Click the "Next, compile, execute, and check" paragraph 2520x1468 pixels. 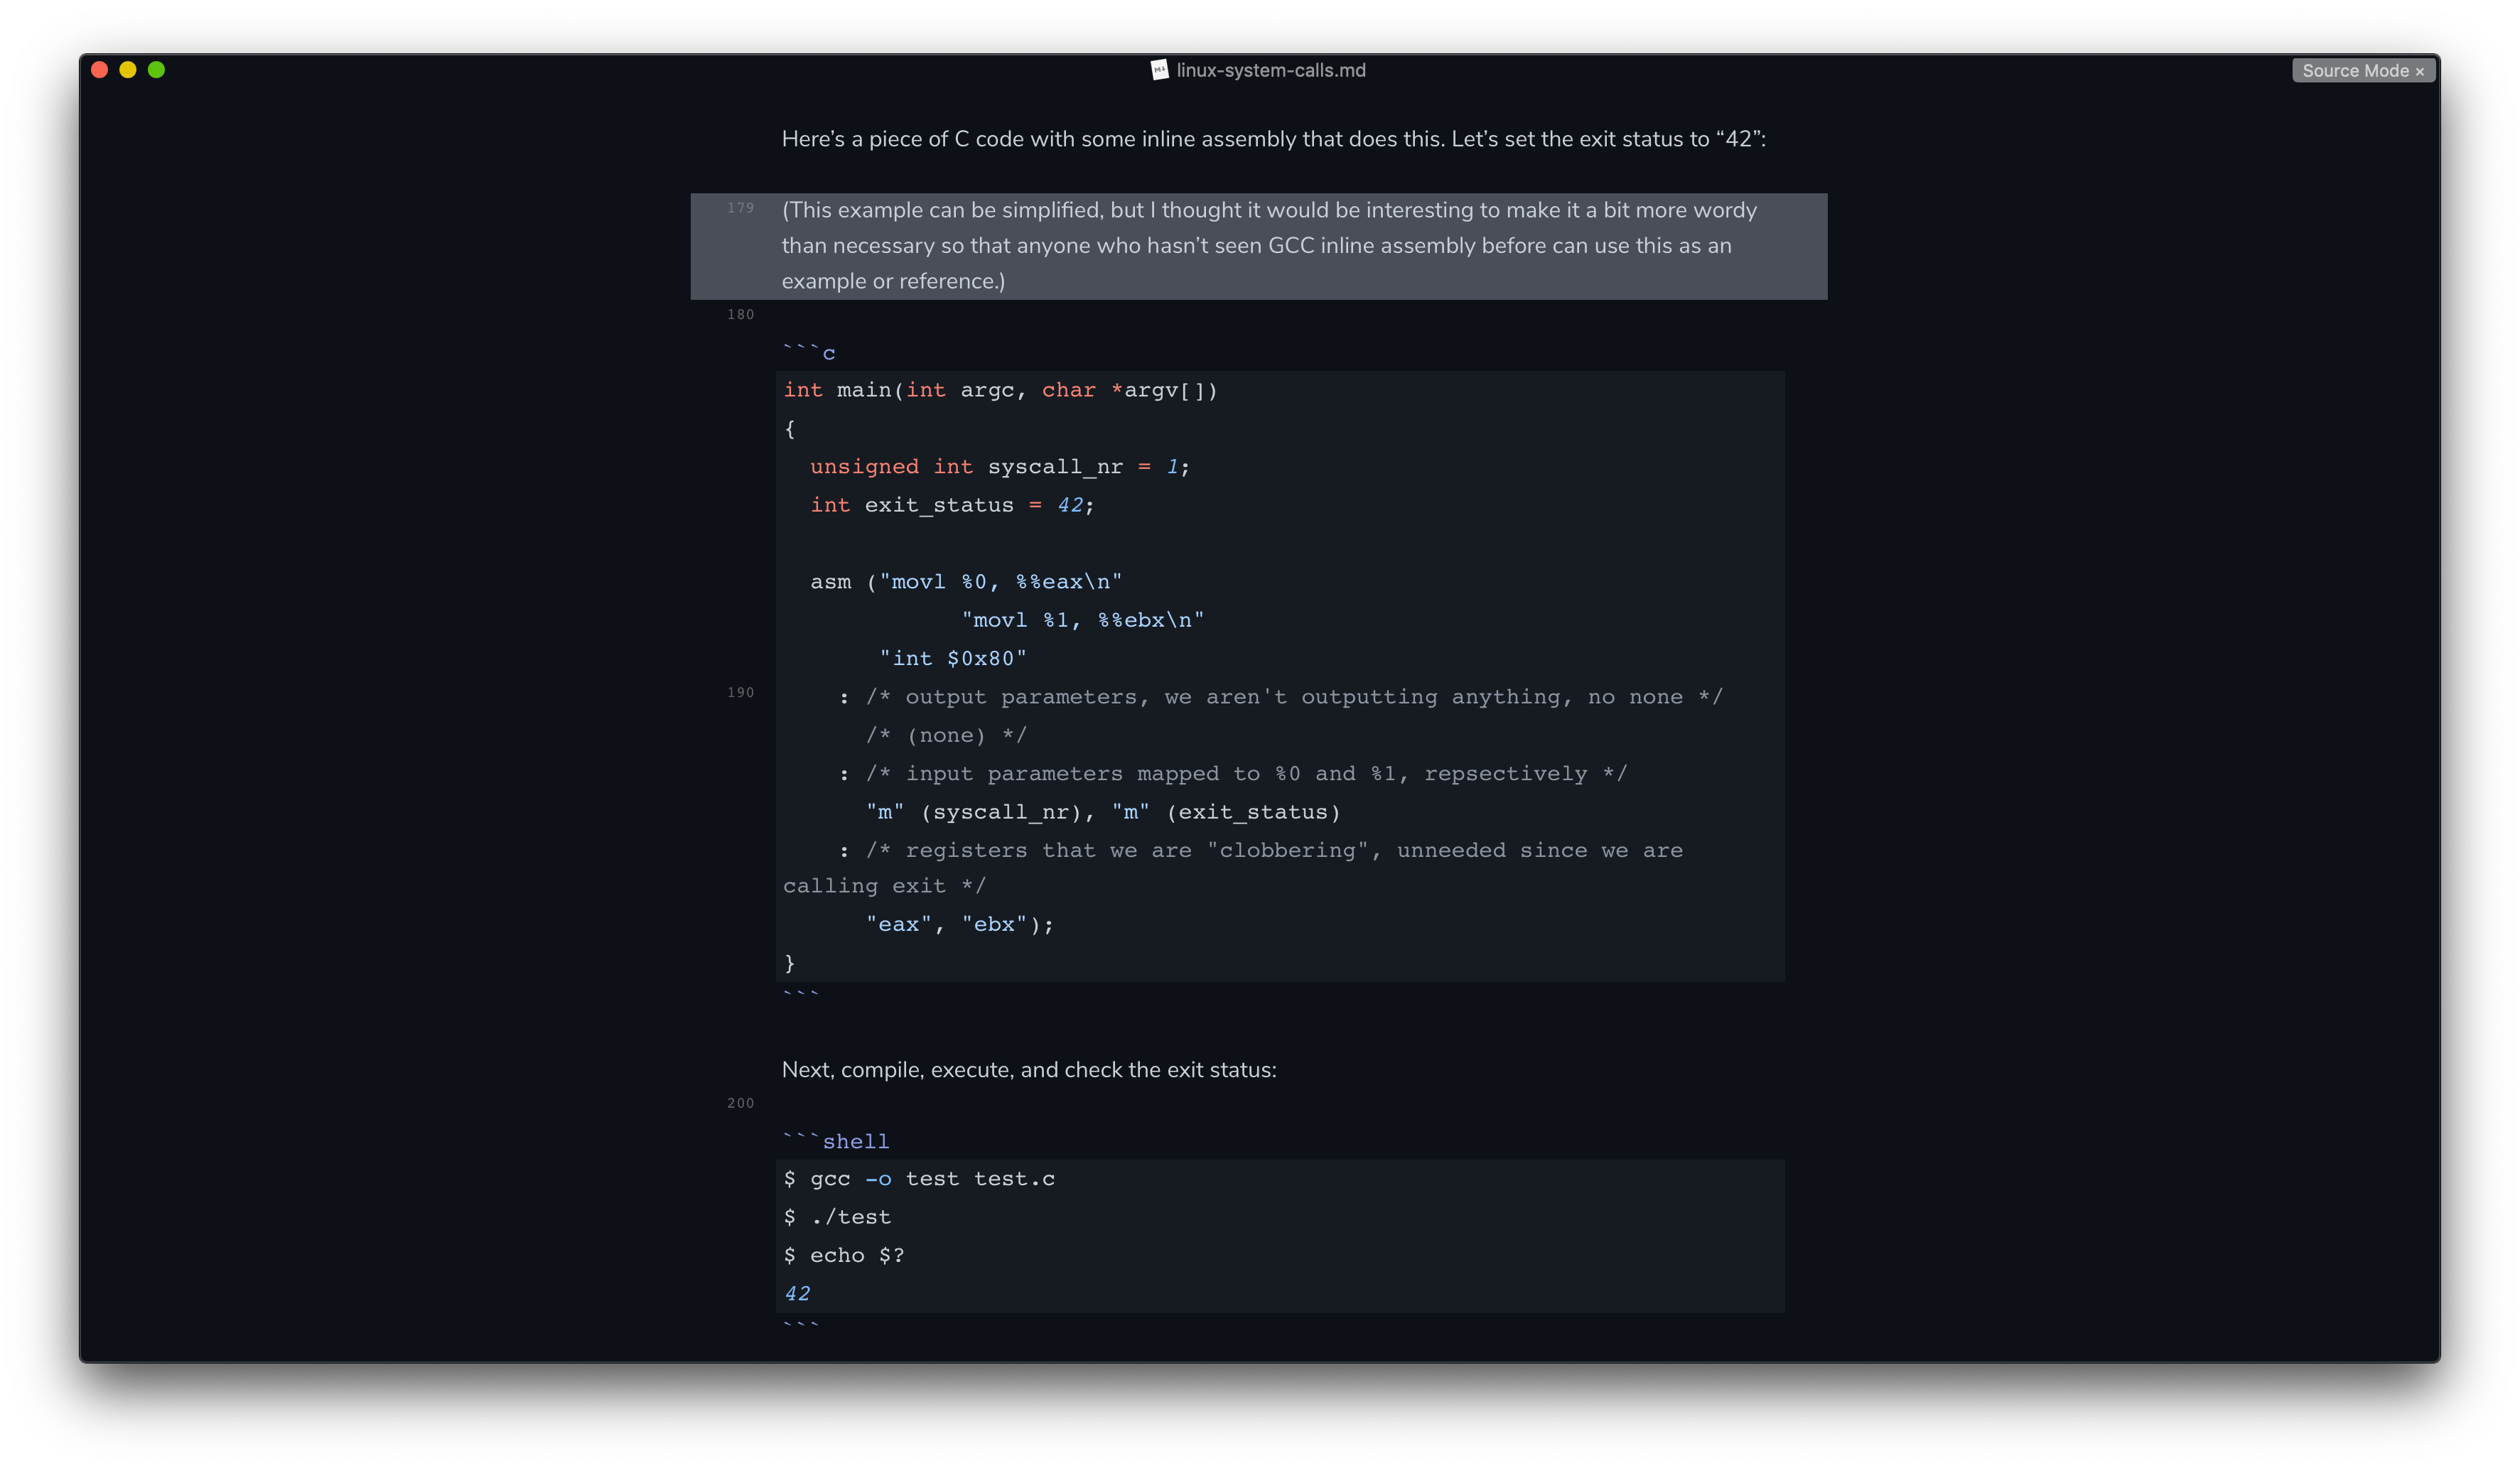1029,1070
